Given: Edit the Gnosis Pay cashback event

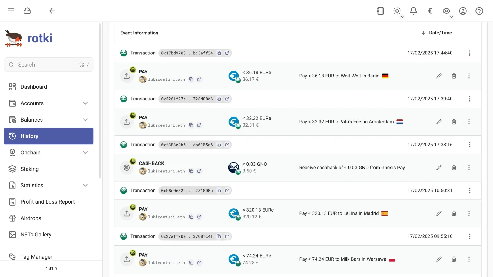Looking at the screenshot, I should (x=439, y=168).
